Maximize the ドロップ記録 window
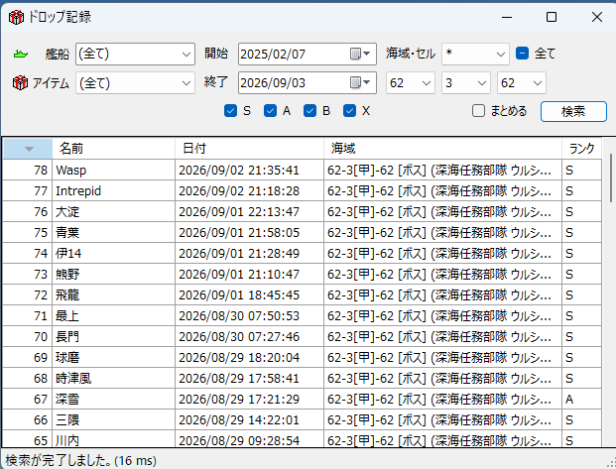 pos(552,17)
